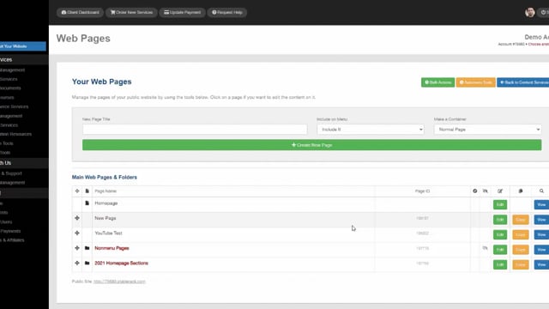The height and width of the screenshot is (309, 549).
Task: Open Client Dashboard from the top bar
Action: point(80,12)
